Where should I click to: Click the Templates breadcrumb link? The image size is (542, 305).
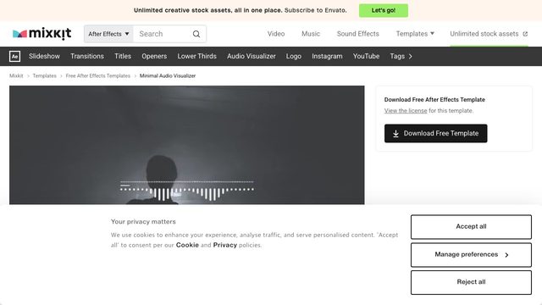coord(45,75)
